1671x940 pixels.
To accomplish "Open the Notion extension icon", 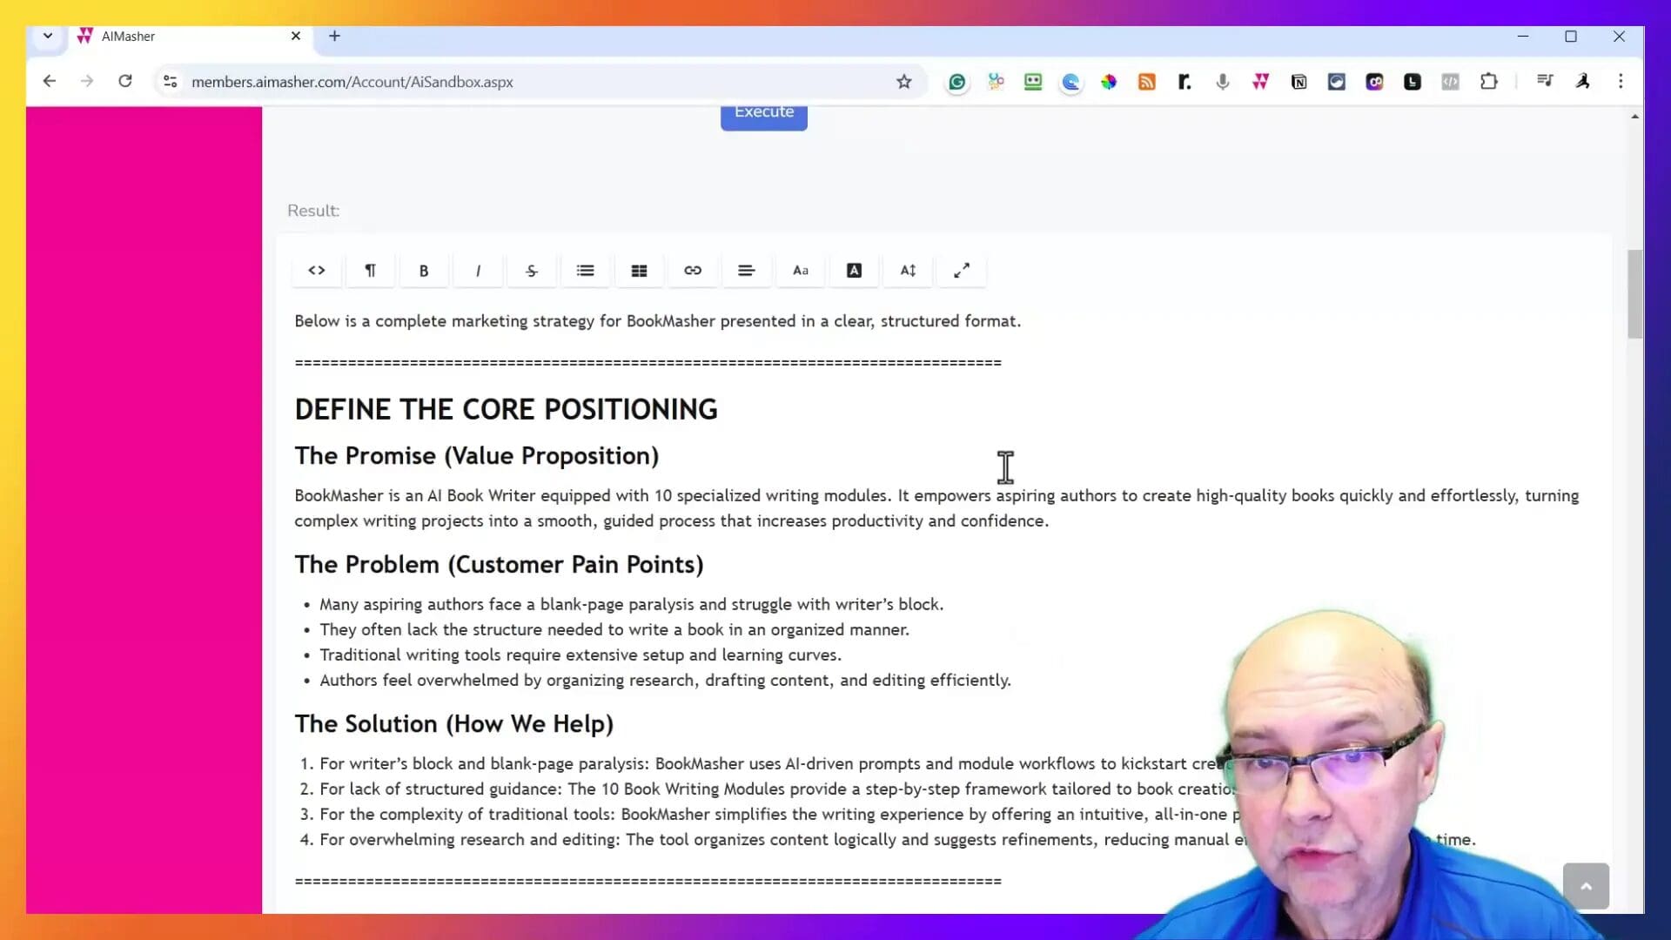I will pyautogui.click(x=1299, y=82).
